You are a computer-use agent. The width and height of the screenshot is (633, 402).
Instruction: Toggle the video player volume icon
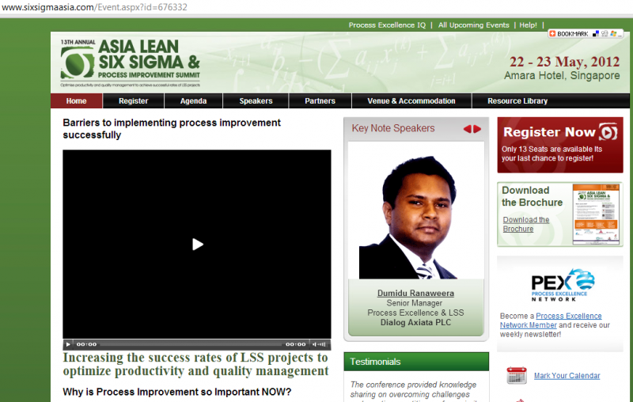pos(319,344)
